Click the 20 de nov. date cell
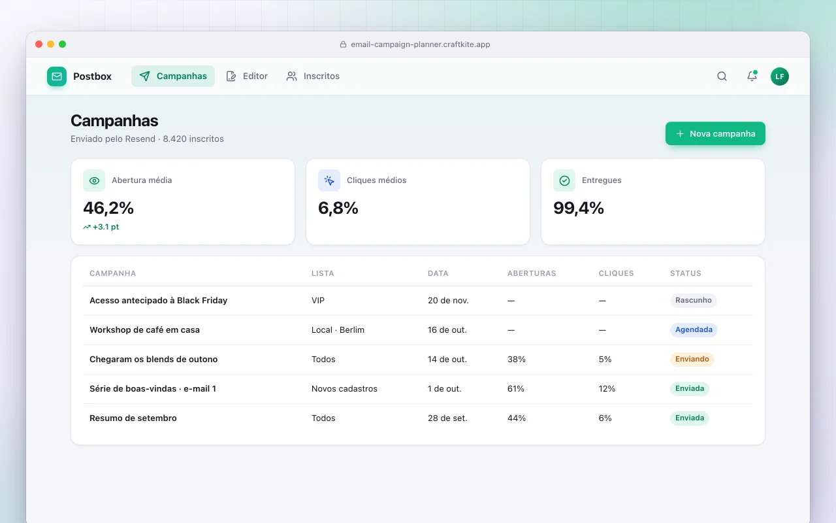 pyautogui.click(x=448, y=301)
